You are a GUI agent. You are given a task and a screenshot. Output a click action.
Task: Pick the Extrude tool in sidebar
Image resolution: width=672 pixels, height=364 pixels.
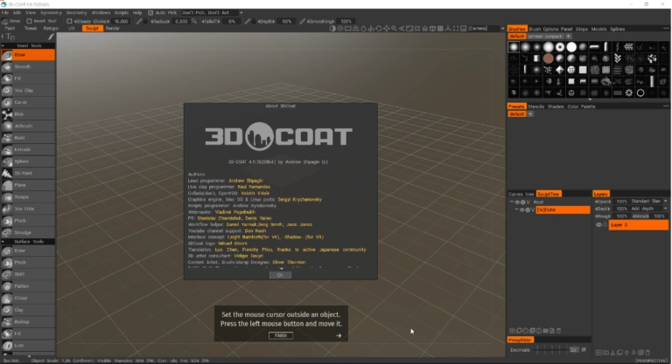[x=27, y=150]
